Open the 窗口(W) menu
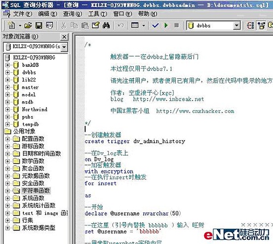Screen dimensions: 273x244 [x=122, y=14]
